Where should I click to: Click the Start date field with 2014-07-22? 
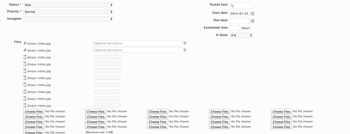[239, 14]
